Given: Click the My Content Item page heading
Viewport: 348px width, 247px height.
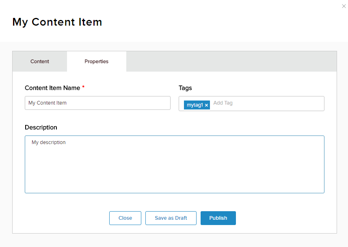Looking at the screenshot, I should pos(57,22).
